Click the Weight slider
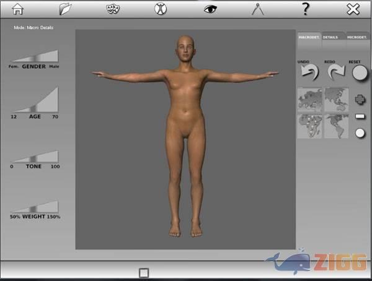 pos(34,207)
